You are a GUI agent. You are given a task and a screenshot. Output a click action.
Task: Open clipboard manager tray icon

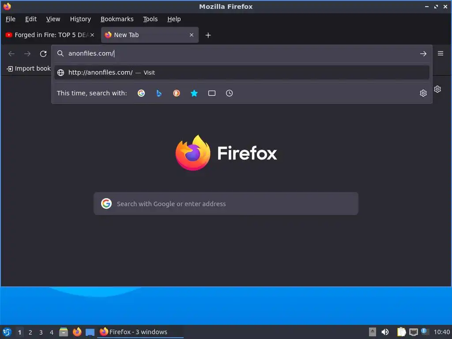401,332
